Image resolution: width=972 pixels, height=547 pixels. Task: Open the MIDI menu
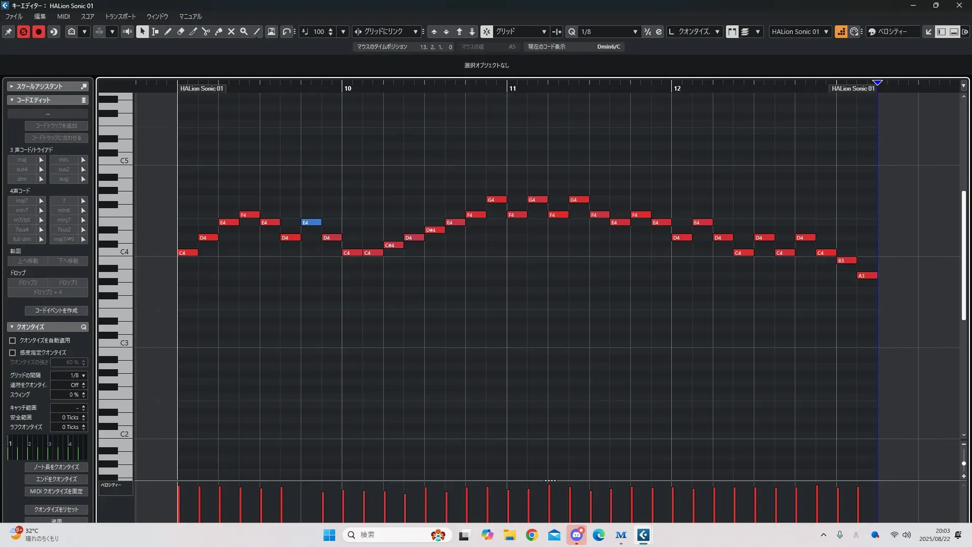click(63, 16)
